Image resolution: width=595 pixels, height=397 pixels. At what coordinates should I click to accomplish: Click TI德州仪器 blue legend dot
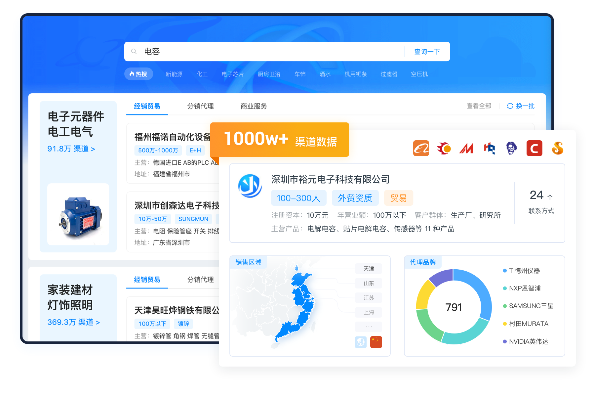(505, 271)
